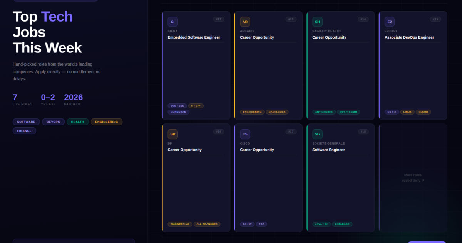Filter by the DEVOPS category pill

pyautogui.click(x=53, y=122)
